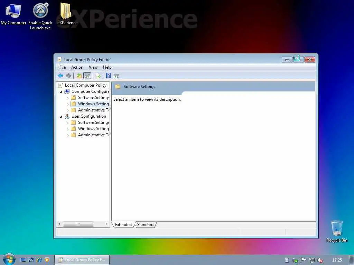Image resolution: width=354 pixels, height=265 pixels.
Task: Open the Windows Start orb
Action: coord(9,259)
